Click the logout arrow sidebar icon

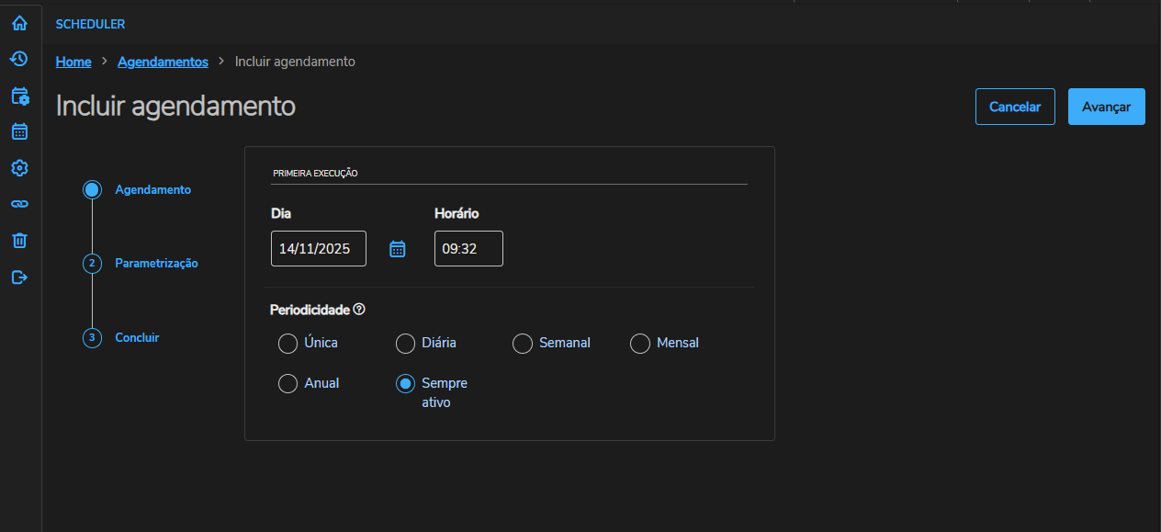tap(19, 277)
